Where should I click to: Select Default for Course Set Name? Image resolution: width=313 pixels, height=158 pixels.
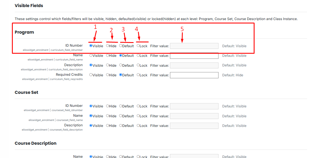[121, 116]
